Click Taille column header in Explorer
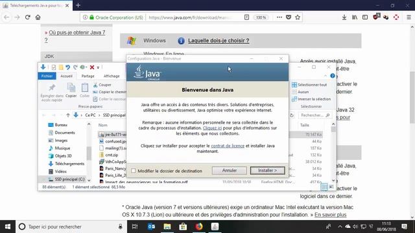This screenshot has width=415, height=233. (304, 125)
